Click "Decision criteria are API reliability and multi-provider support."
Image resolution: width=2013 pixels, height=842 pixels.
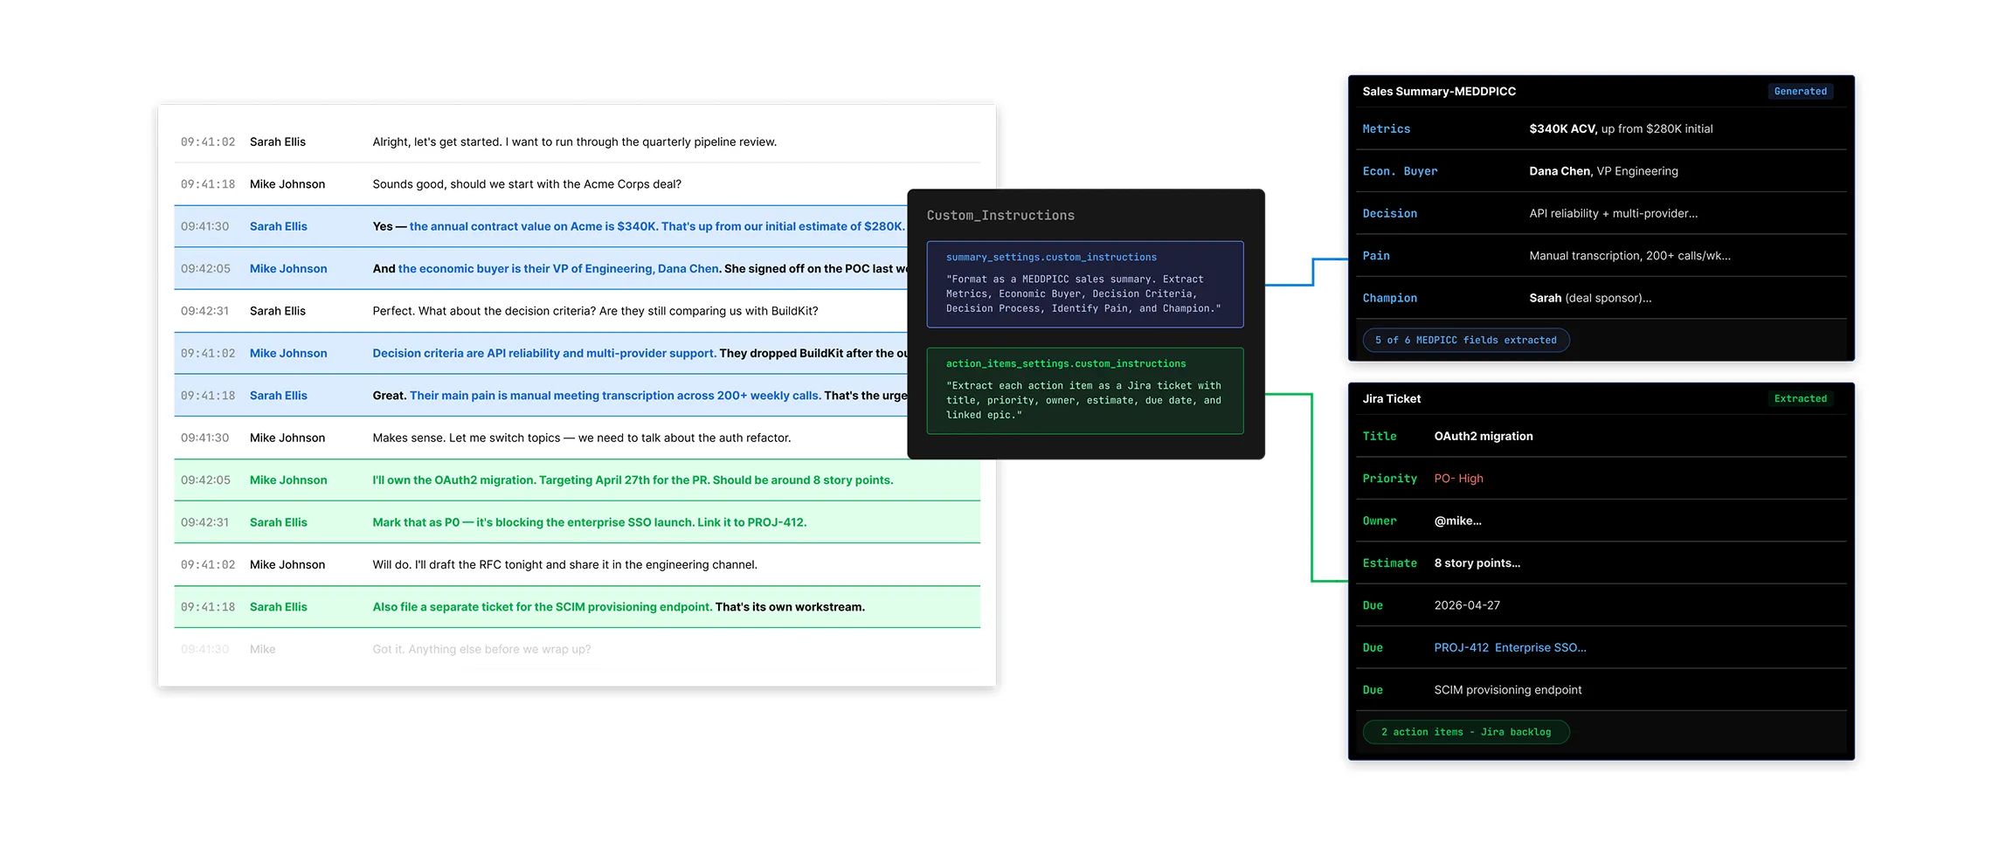click(544, 354)
